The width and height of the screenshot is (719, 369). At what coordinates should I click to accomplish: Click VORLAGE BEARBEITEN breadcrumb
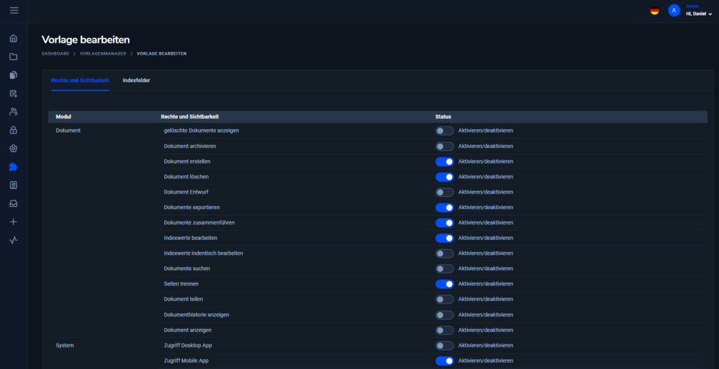pyautogui.click(x=161, y=53)
